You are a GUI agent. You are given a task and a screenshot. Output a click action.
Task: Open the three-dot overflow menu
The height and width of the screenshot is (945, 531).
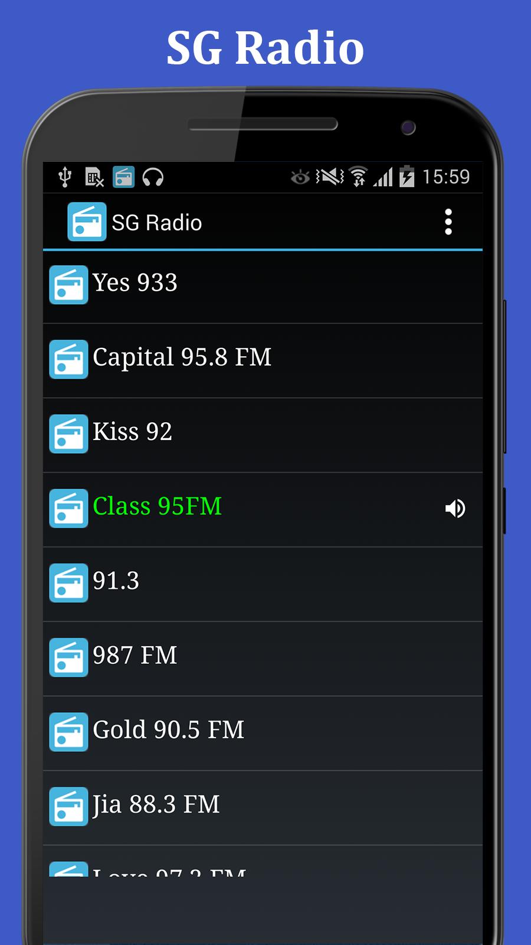pyautogui.click(x=448, y=222)
